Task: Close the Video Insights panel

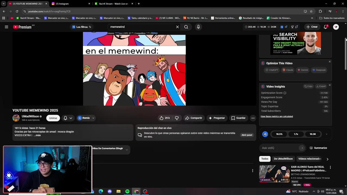Action: [x=330, y=85]
